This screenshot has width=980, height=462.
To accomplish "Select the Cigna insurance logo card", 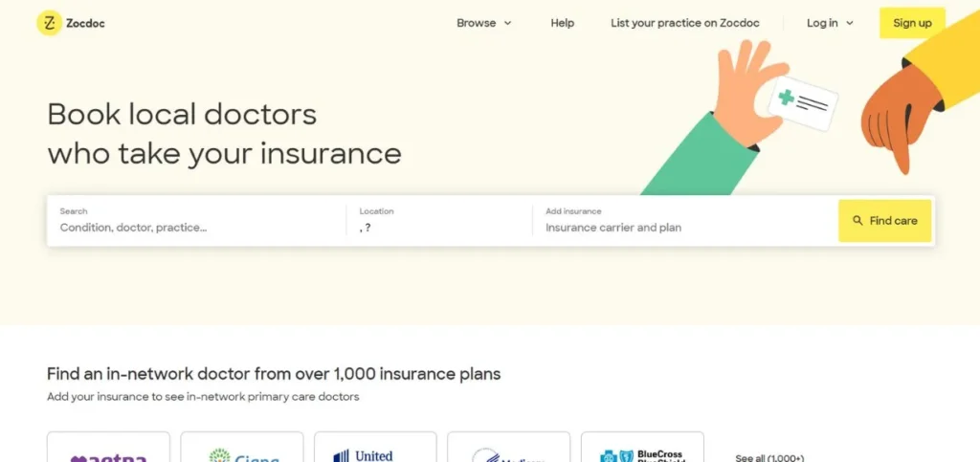I will (241, 448).
